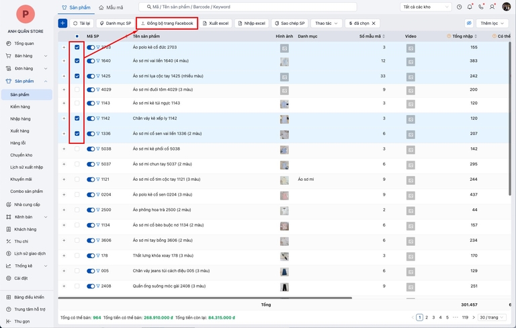Click the 'Xuất excel' button

[x=216, y=23]
